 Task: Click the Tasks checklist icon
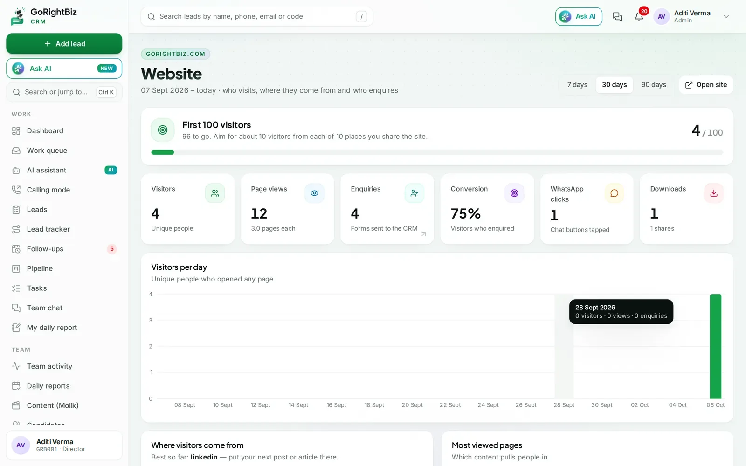[16, 288]
